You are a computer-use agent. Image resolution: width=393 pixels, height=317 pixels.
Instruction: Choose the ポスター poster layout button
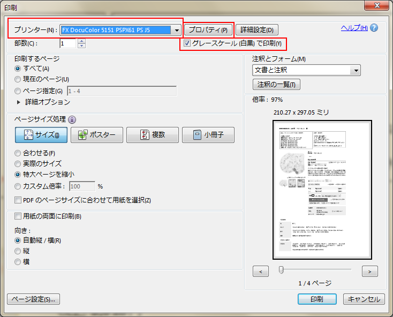click(97, 135)
